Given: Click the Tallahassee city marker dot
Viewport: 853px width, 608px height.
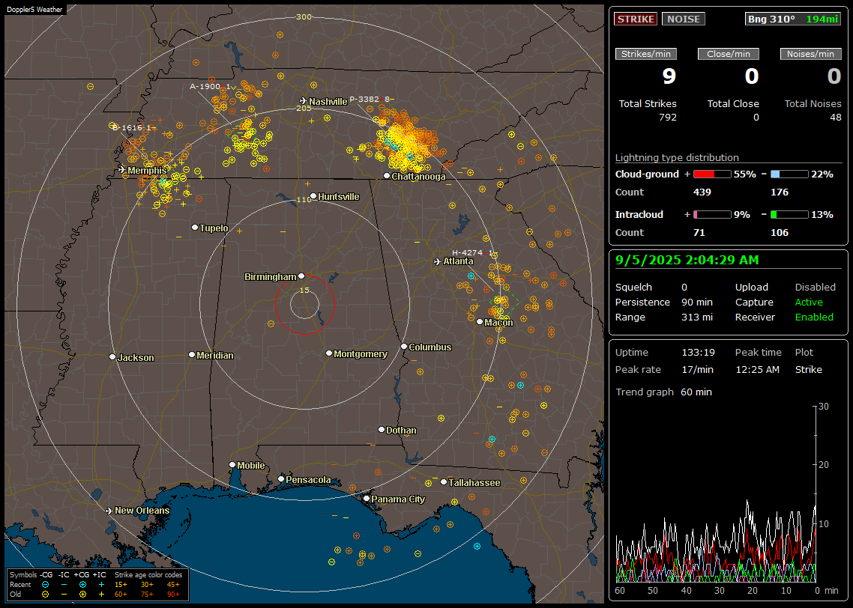Looking at the screenshot, I should coord(444,482).
